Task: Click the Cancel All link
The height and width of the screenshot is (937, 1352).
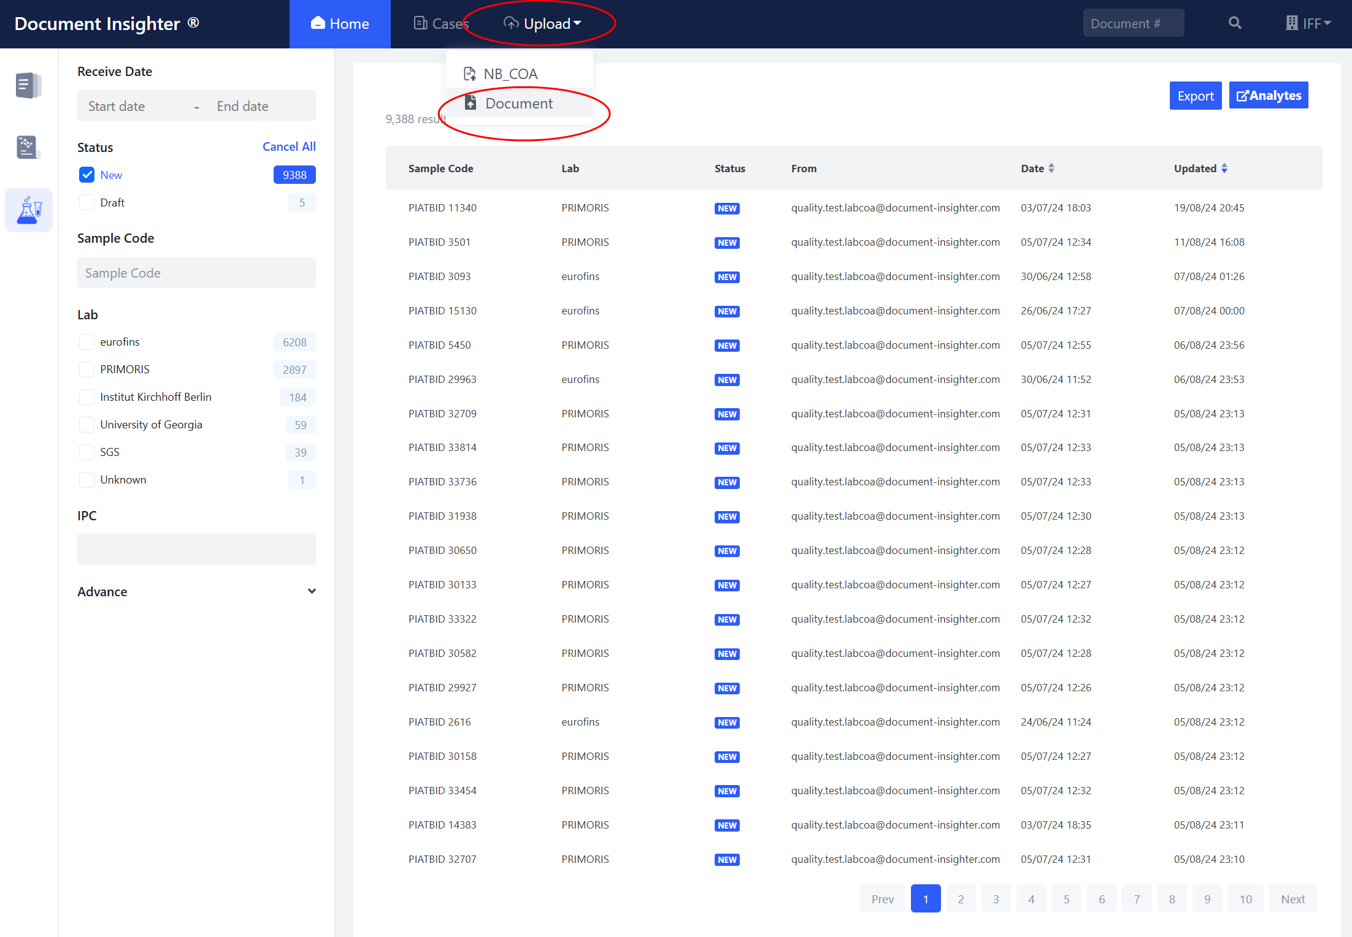Action: 289,146
